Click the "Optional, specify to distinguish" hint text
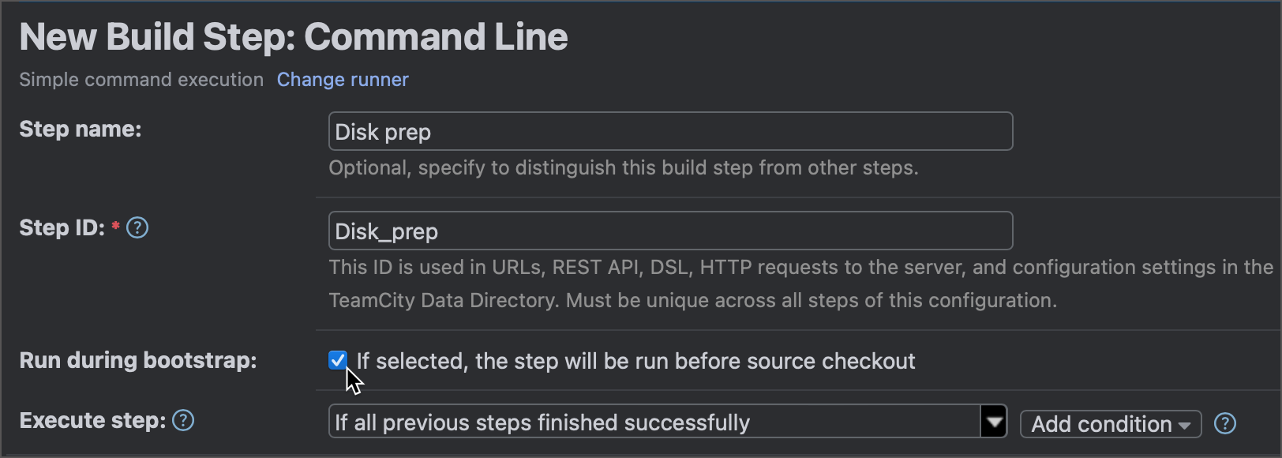1282x458 pixels. pos(624,168)
